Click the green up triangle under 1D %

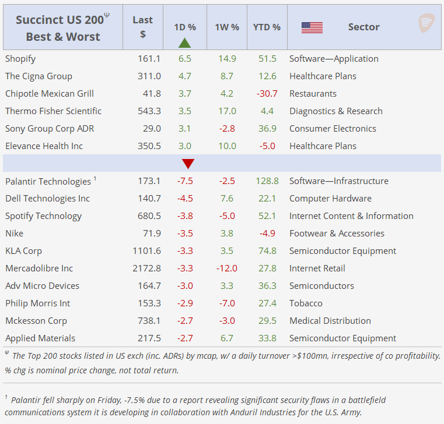[184, 43]
